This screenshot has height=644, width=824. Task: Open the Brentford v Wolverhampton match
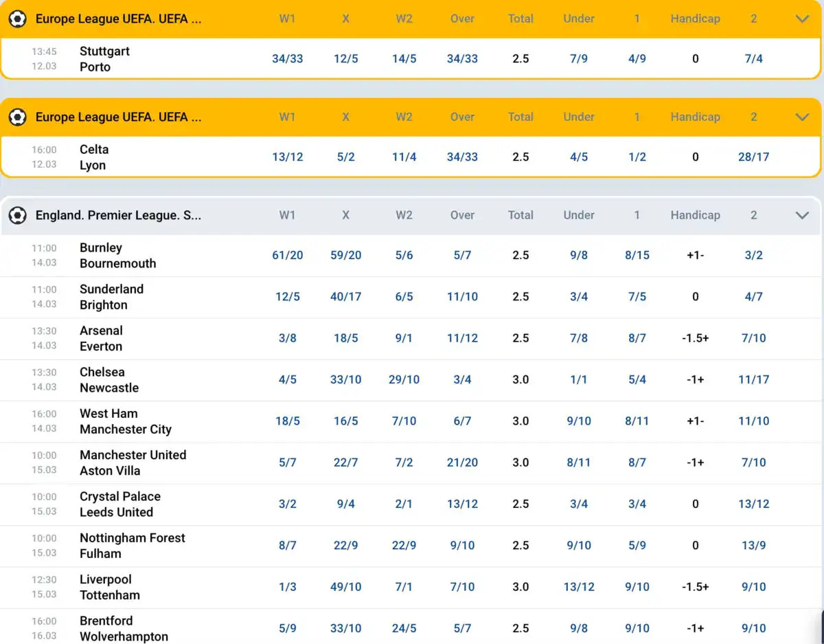tap(124, 628)
